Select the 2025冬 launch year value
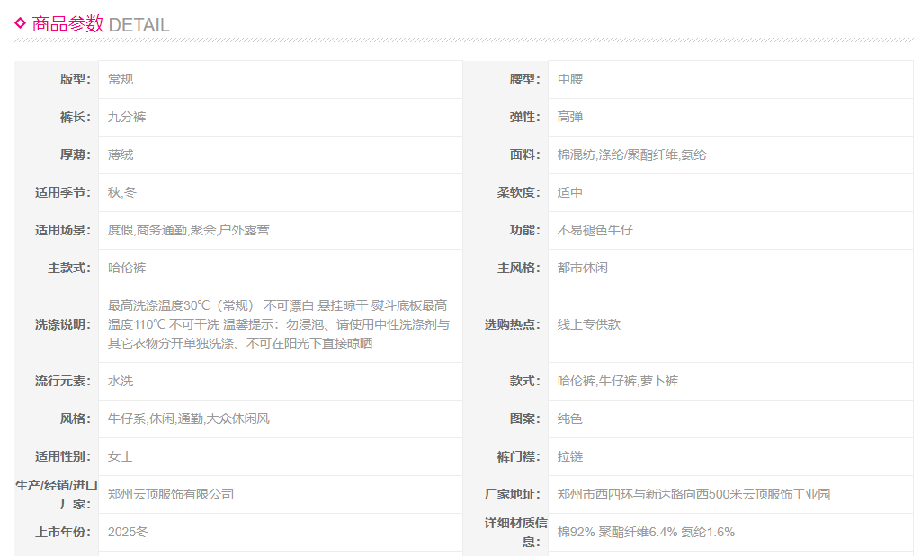Viewport: 921px width, 556px height. point(128,532)
